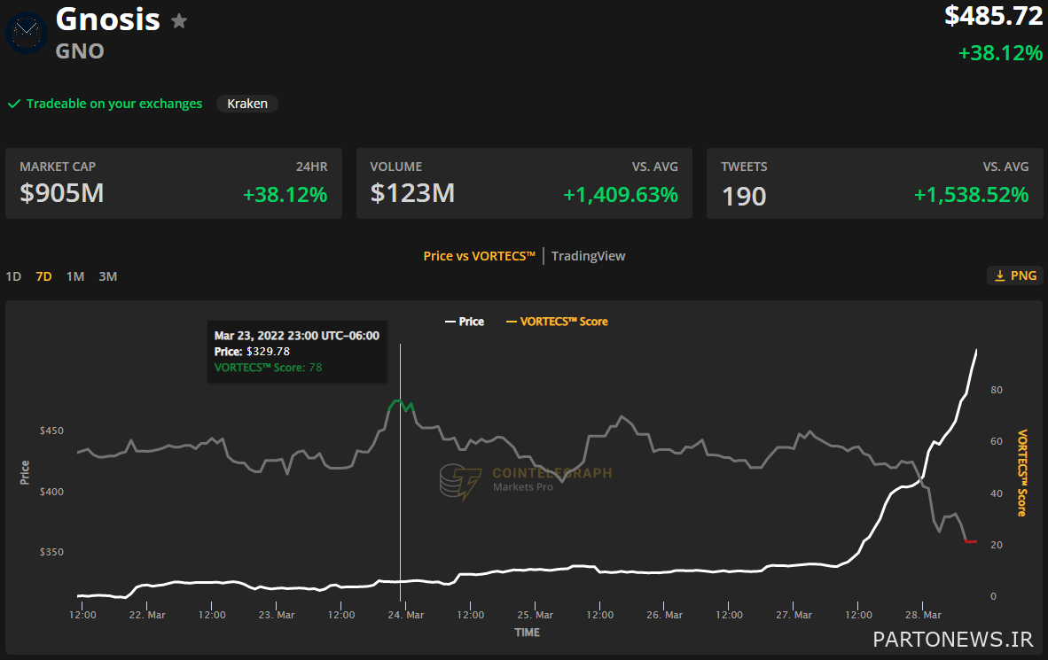Screen dimensions: 1048x660
Task: Click the $350 price axis label
Action: tap(52, 552)
